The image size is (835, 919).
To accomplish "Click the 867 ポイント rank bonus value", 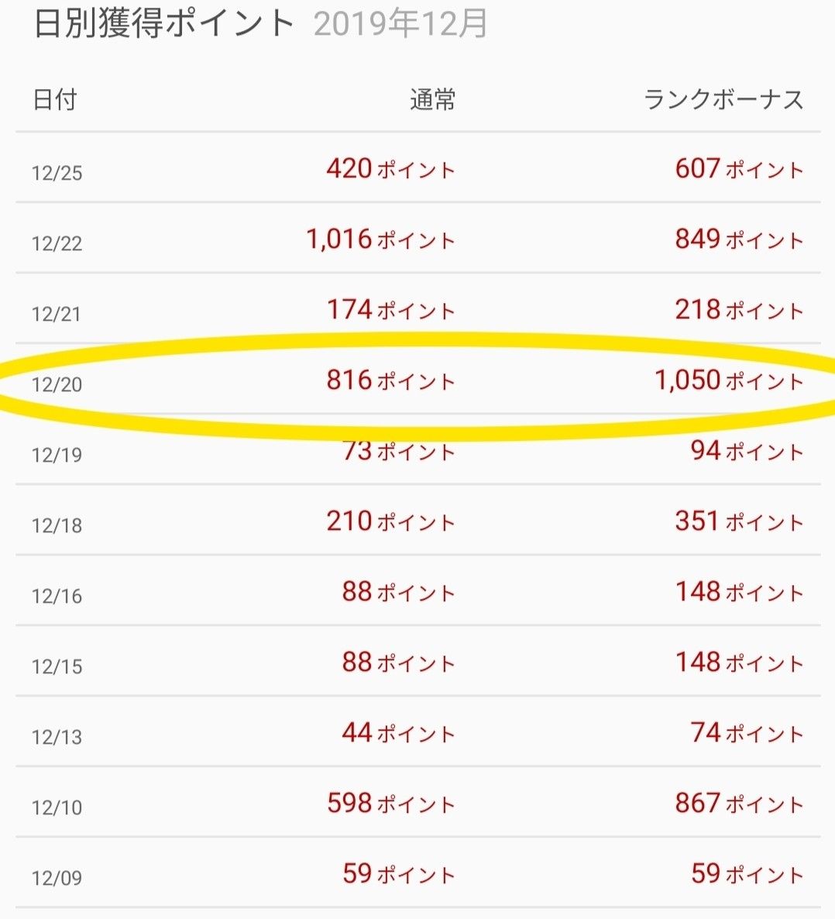I will click(x=739, y=804).
